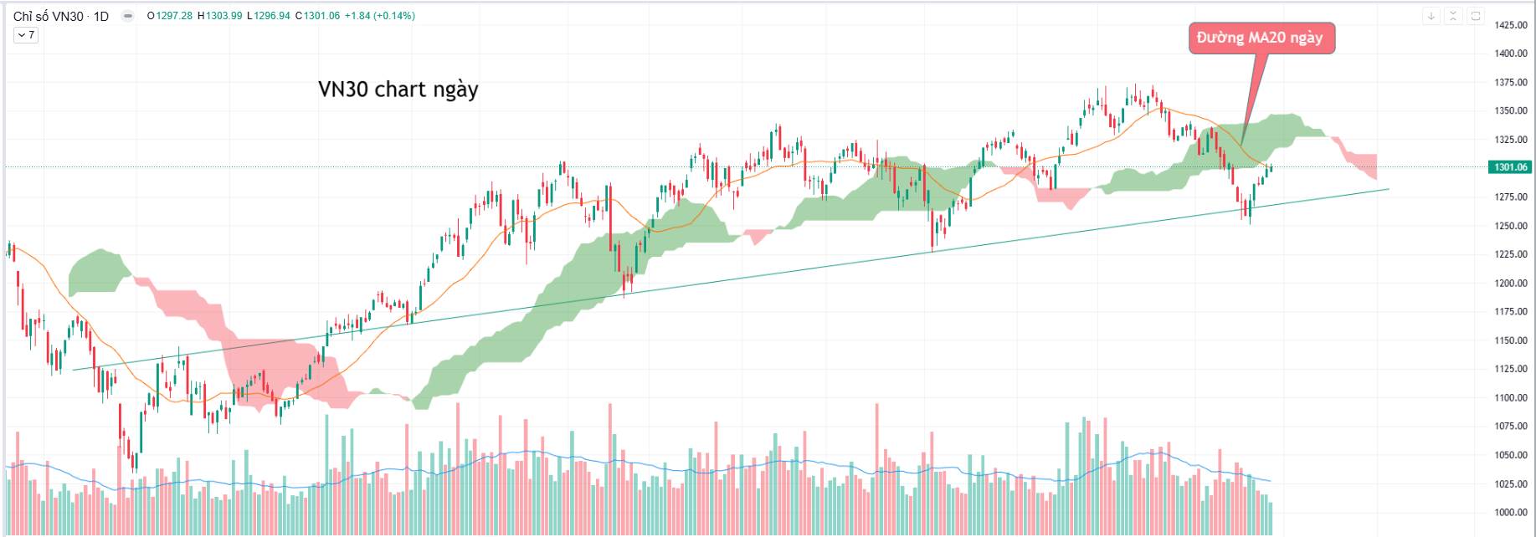Image resolution: width=1536 pixels, height=537 pixels.
Task: Click the low price value L1296.94
Action: coord(269,16)
